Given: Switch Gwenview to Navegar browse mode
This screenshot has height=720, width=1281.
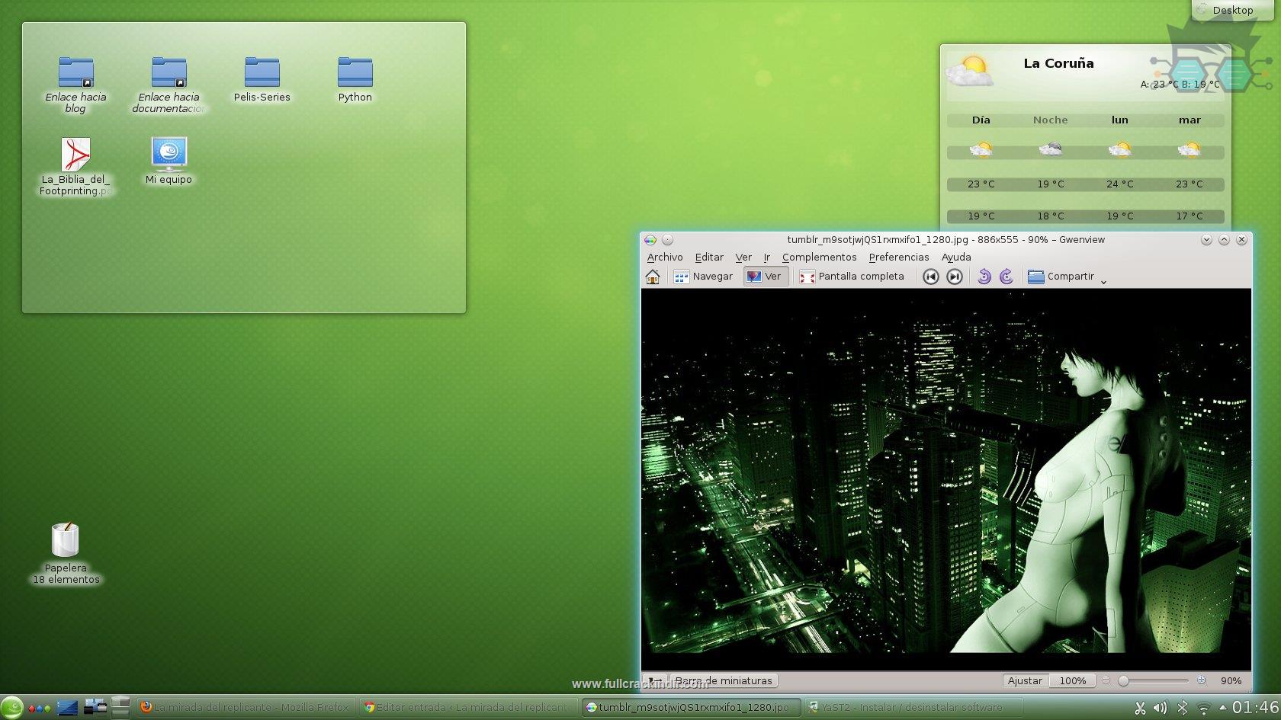Looking at the screenshot, I should [703, 277].
